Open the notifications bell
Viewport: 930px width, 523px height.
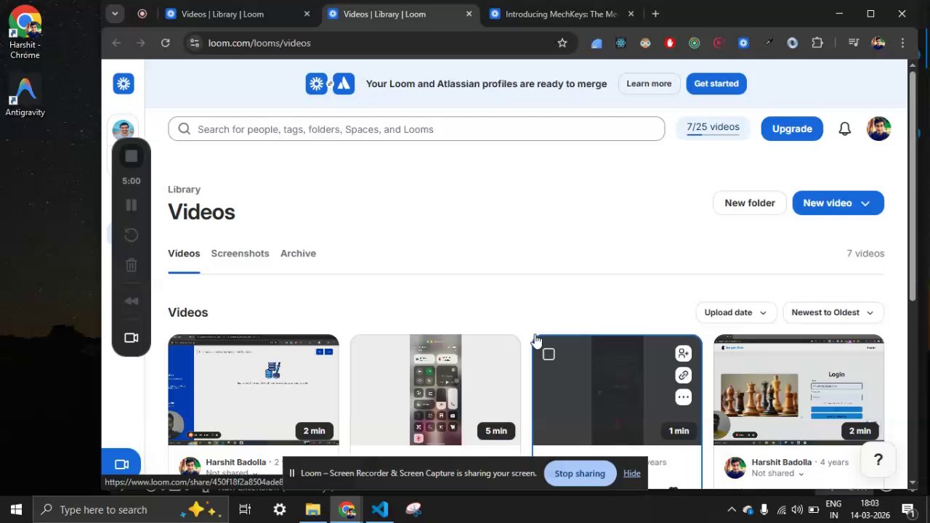[844, 129]
